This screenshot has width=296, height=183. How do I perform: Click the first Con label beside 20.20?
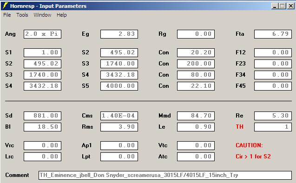(x=164, y=52)
